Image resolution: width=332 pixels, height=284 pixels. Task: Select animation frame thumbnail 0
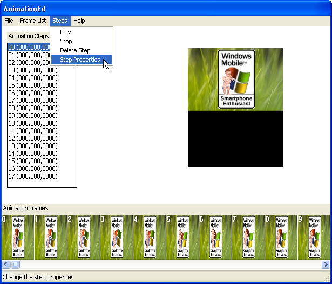[x=18, y=237]
